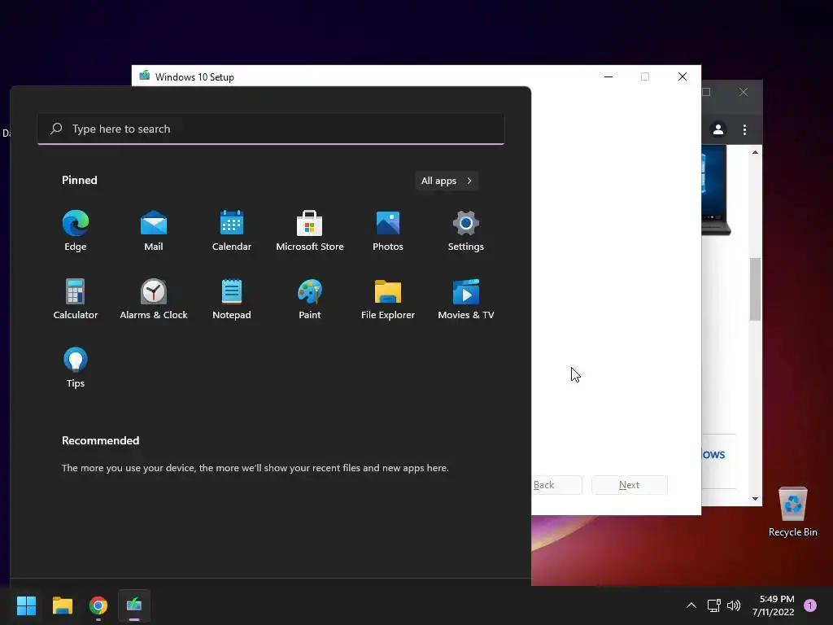The image size is (833, 625).
Task: Select the Recycle Bin desktop icon
Action: click(x=792, y=512)
